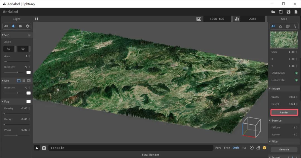Choose uniform sky mode square icon
The width and height of the screenshot is (301, 158).
pyautogui.click(x=19, y=81)
